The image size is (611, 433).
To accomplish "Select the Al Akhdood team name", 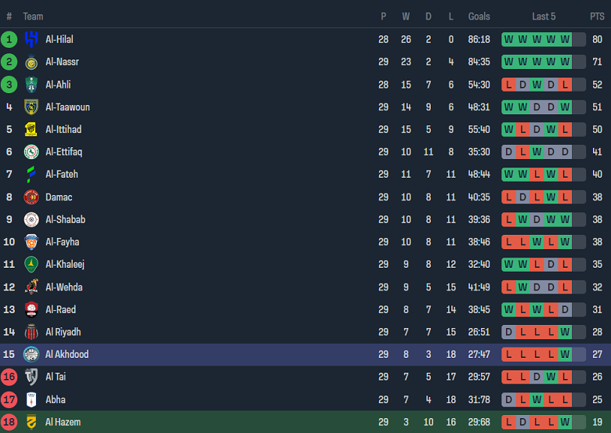I will tap(67, 355).
